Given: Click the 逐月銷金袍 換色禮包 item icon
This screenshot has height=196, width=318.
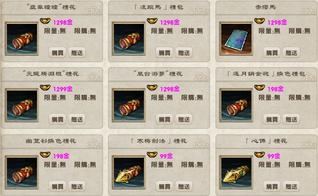Looking at the screenshot, I should [236, 105].
